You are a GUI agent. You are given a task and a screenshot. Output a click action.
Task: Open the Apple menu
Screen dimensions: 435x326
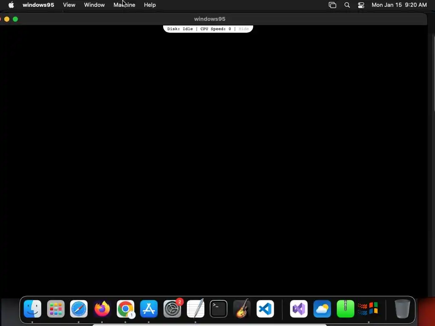(x=11, y=5)
